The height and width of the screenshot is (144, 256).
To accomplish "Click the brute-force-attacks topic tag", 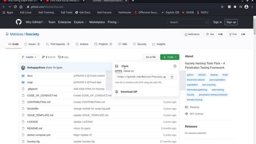I will (x=196, y=80).
